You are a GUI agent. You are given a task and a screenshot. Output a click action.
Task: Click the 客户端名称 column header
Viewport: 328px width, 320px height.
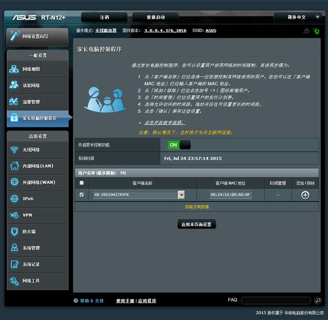[x=142, y=183]
